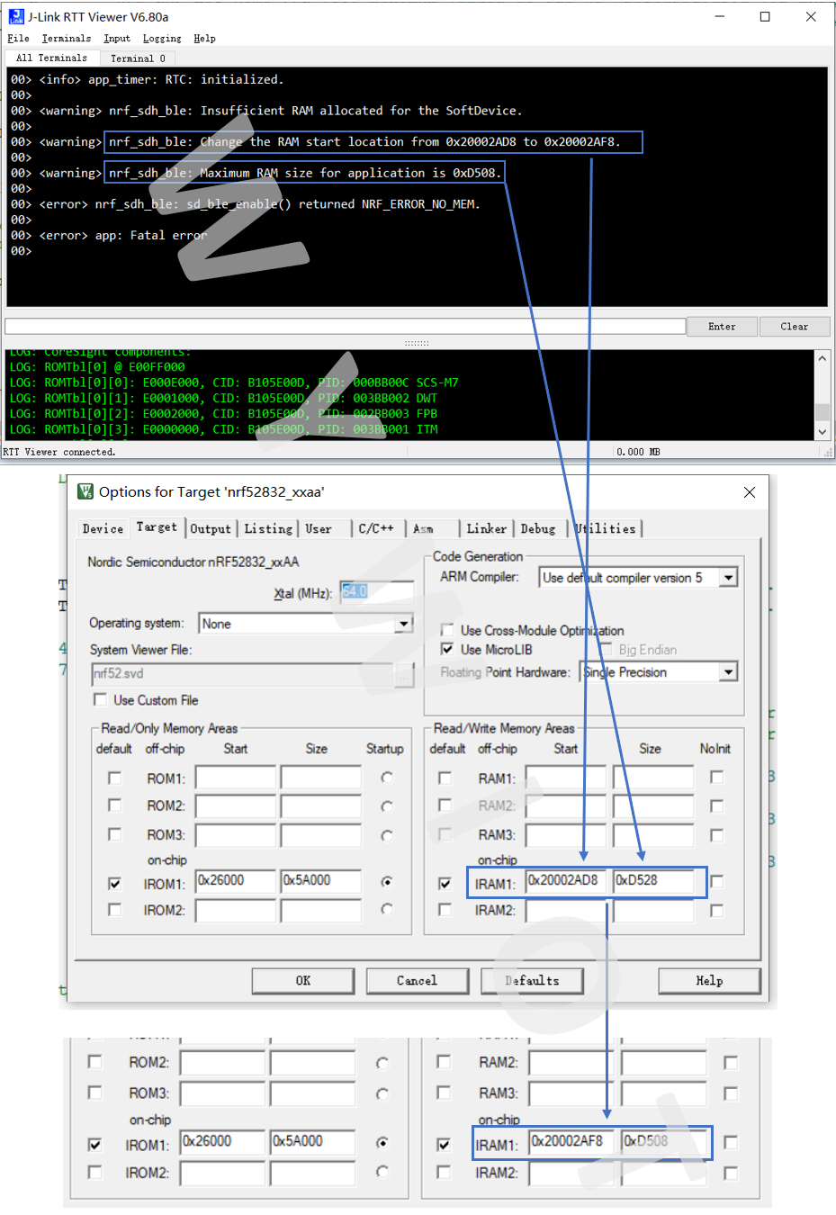Screen dimensions: 836x1215
Task: Toggle the IRAM1 NoInit checkbox in dialog
Action: 716,881
